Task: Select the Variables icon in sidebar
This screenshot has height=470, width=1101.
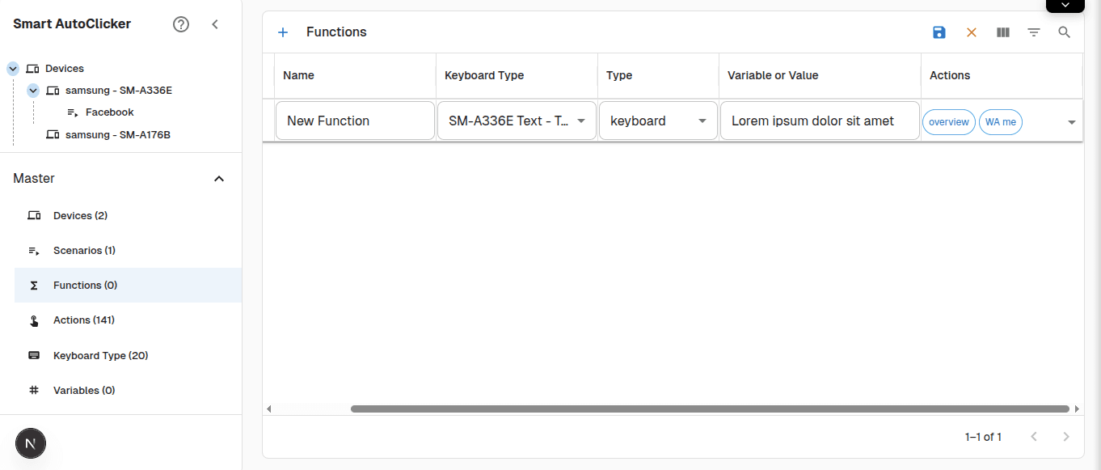Action: click(33, 390)
